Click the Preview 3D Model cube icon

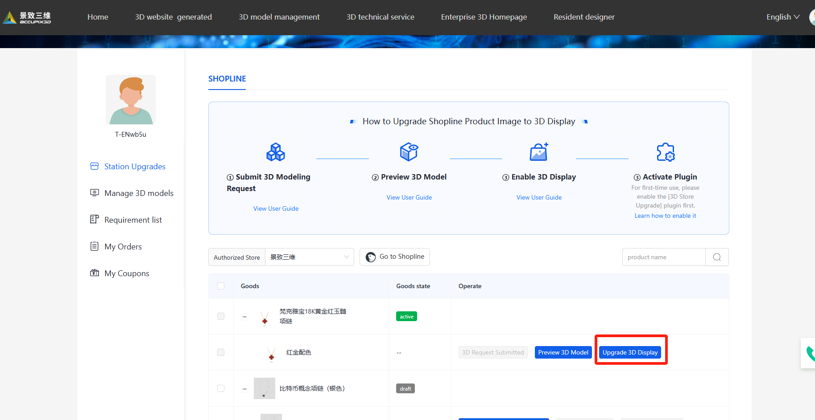(409, 152)
